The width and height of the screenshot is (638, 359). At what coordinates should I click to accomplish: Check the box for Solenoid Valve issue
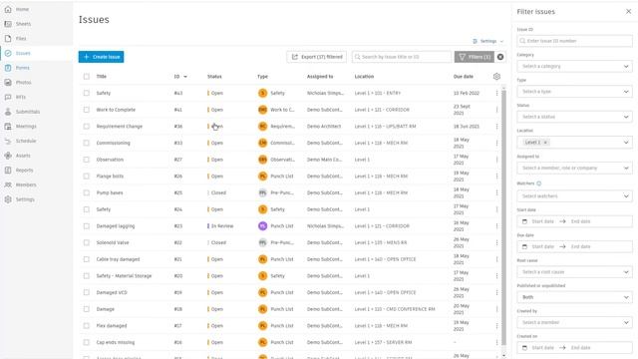(87, 243)
